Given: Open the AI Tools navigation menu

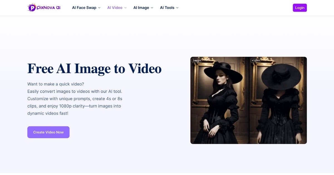Looking at the screenshot, I should [x=167, y=7].
